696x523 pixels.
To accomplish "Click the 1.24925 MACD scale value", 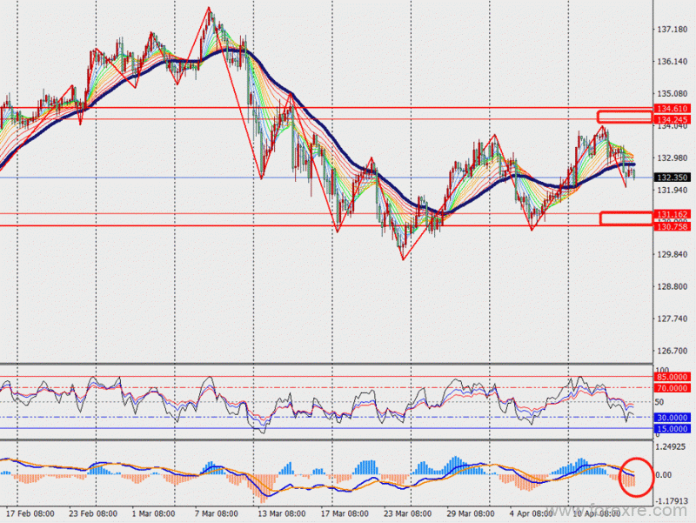I will pyautogui.click(x=672, y=447).
